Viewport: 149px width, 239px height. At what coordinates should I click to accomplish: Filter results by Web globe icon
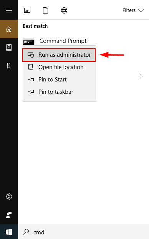pyautogui.click(x=64, y=10)
